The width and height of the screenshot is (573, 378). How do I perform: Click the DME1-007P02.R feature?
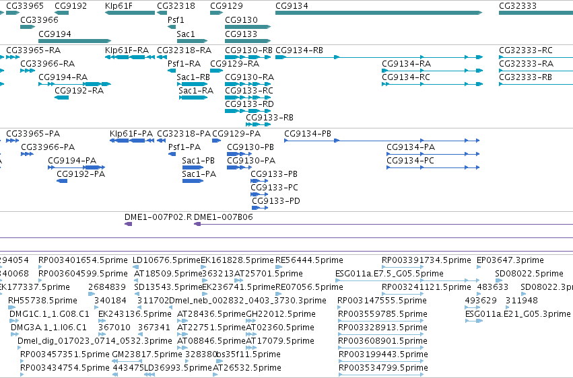tap(128, 224)
